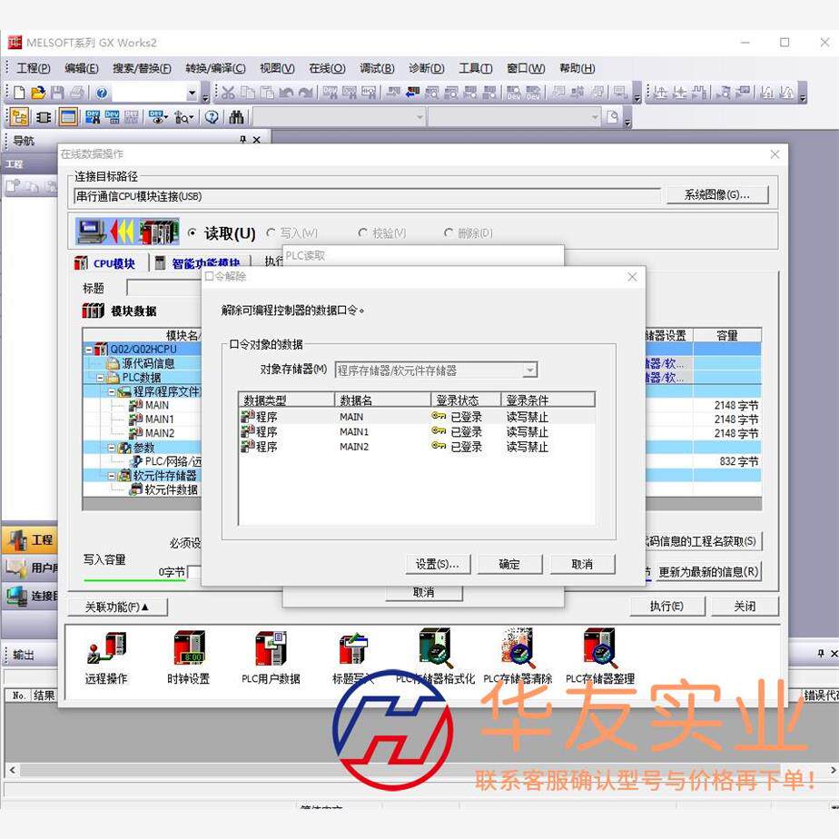Click the pin icon on navigation panel
Image resolution: width=839 pixels, height=839 pixels.
(243, 140)
